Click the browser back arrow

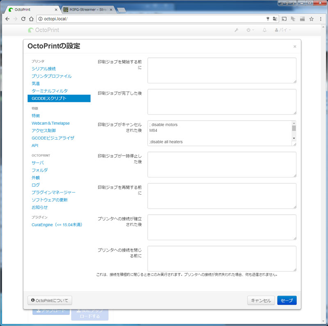pyautogui.click(x=7, y=19)
